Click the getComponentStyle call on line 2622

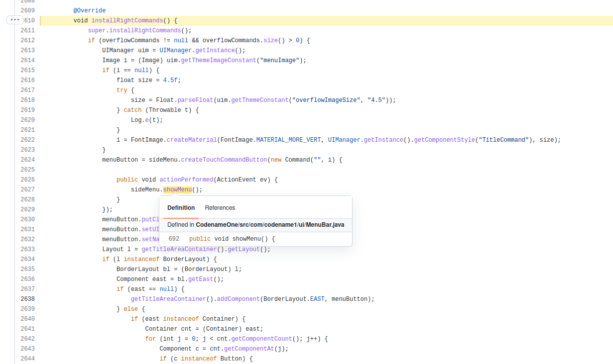click(x=444, y=140)
